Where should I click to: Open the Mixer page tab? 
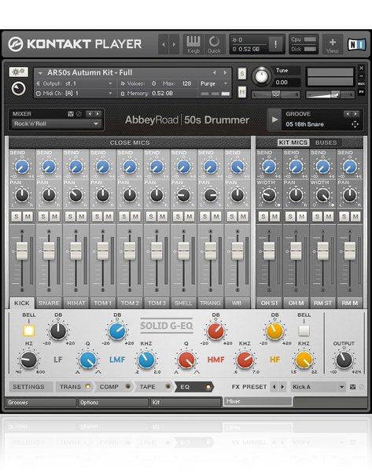tap(258, 401)
